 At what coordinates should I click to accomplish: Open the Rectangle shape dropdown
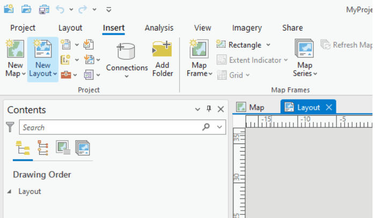(x=268, y=45)
